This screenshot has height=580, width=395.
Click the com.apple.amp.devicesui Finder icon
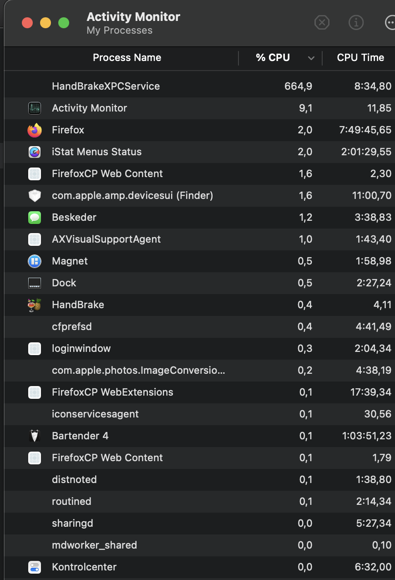coord(35,196)
